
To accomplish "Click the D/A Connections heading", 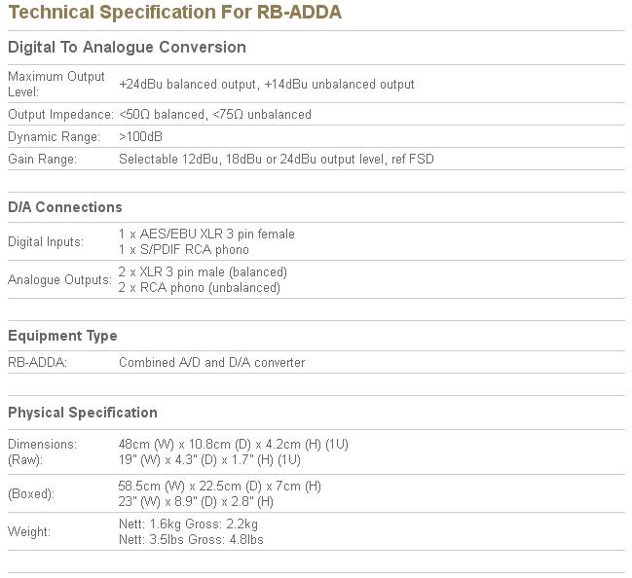I will pos(65,207).
